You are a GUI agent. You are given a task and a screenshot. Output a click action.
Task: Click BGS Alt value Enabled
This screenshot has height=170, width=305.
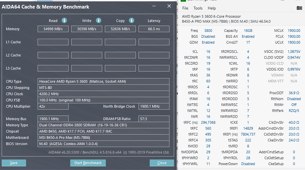(x=248, y=36)
